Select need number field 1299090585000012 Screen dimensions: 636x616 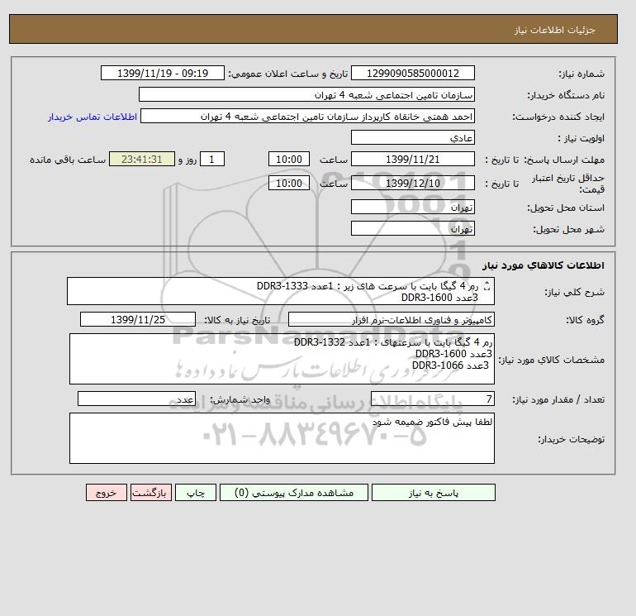click(x=413, y=73)
